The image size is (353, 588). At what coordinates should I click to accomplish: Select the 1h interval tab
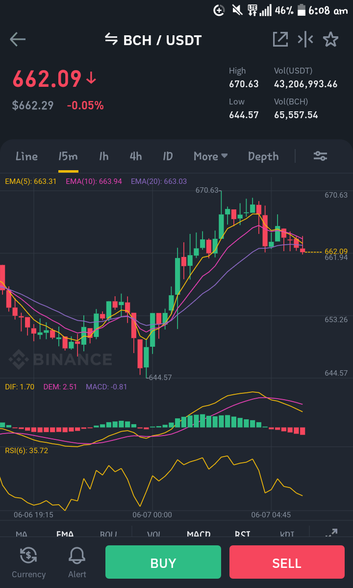point(103,156)
